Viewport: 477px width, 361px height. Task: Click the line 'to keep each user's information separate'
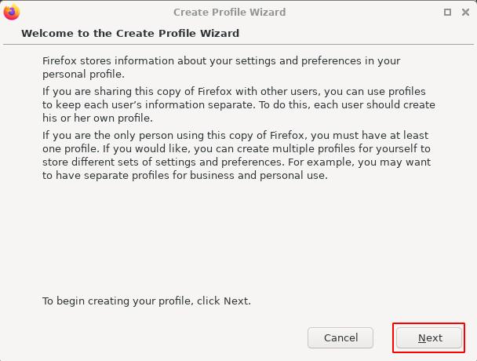[238, 104]
